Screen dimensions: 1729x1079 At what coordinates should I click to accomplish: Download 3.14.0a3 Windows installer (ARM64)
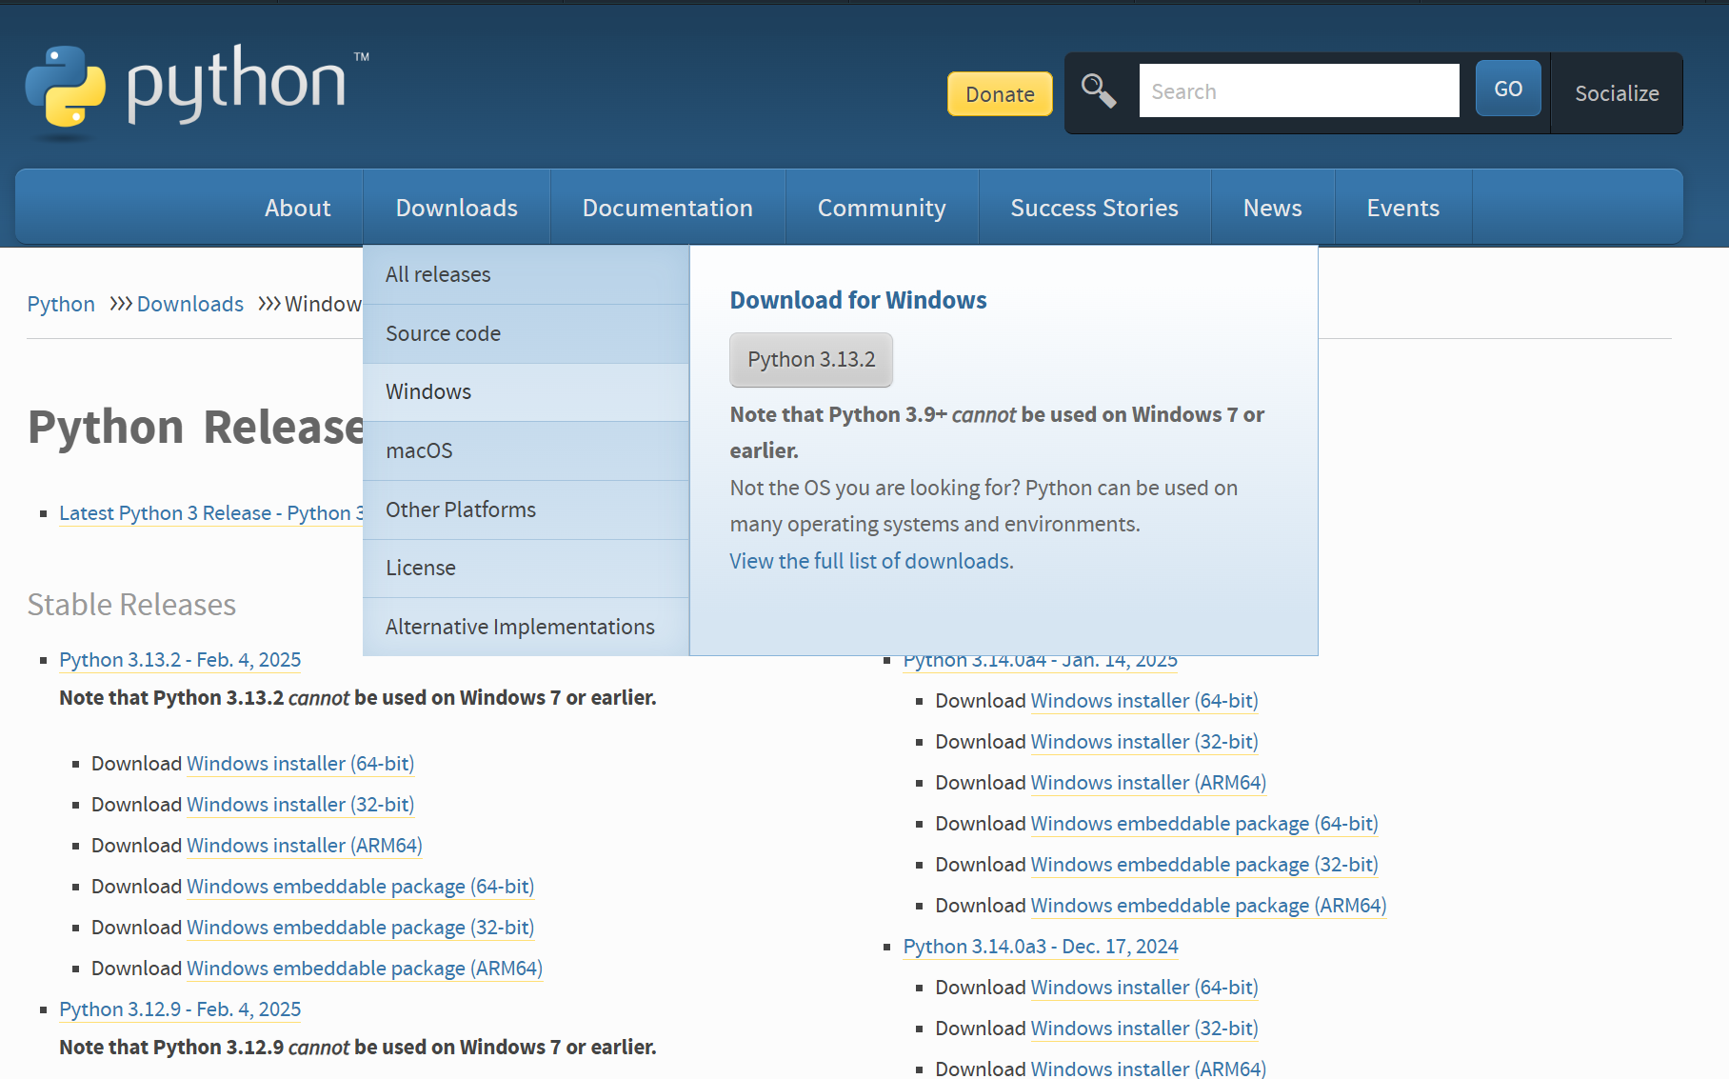coord(1148,1069)
